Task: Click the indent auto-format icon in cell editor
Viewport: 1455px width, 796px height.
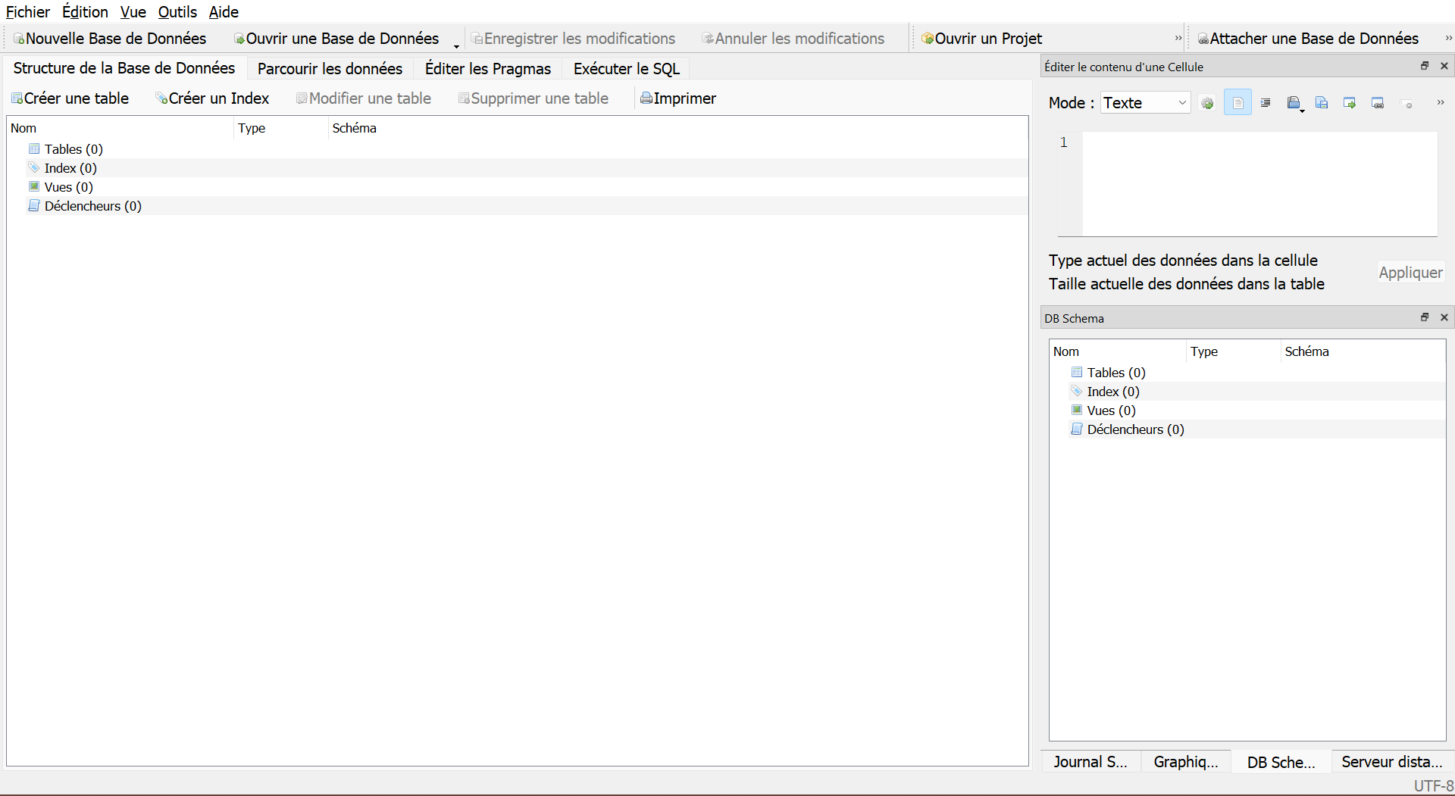Action: pyautogui.click(x=1266, y=103)
